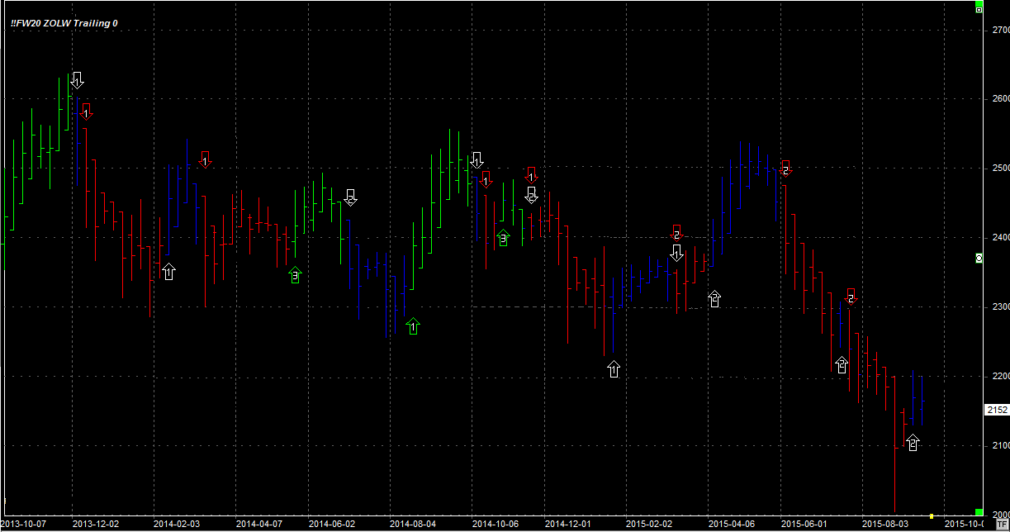Click green up arrow 3 before 2014-06-02
The image size is (1010, 532).
tap(295, 275)
